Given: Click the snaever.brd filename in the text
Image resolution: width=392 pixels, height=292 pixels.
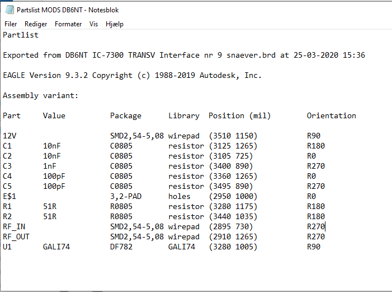Looking at the screenshot, I should click(x=251, y=55).
